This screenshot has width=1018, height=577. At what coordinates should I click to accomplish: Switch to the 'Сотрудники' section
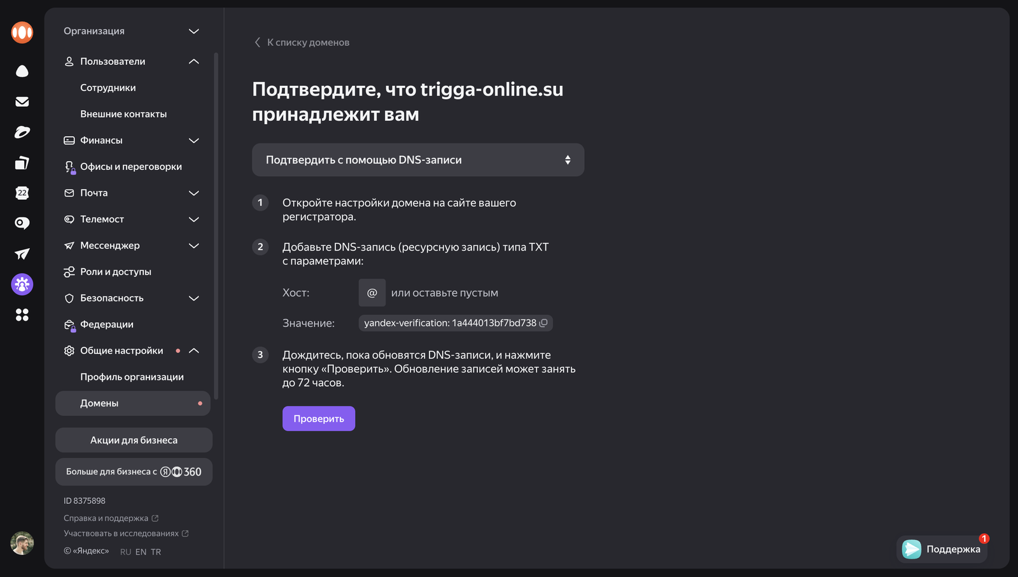coord(107,87)
